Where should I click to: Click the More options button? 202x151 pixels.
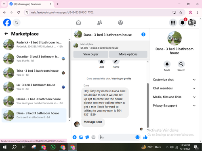128,54
